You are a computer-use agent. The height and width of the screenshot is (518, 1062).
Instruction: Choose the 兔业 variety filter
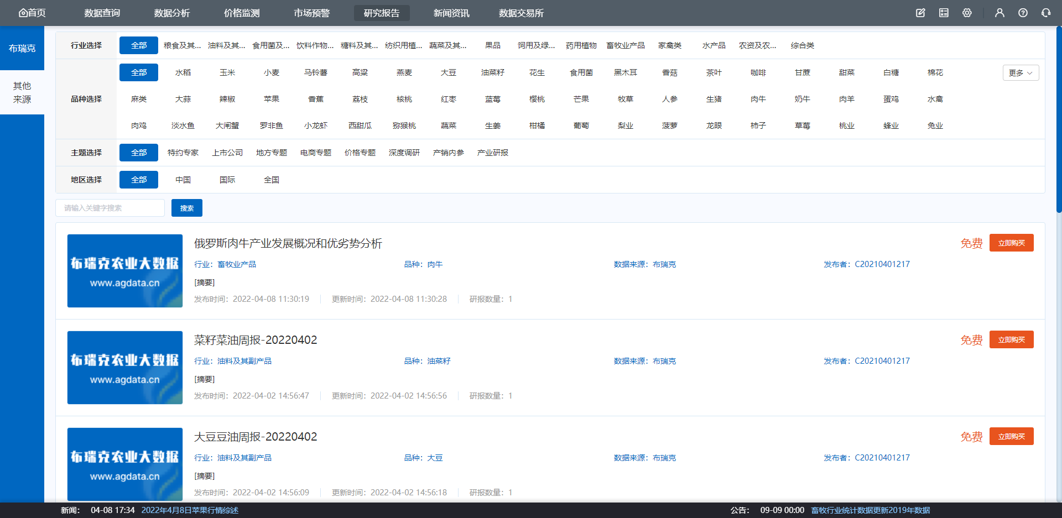[935, 125]
